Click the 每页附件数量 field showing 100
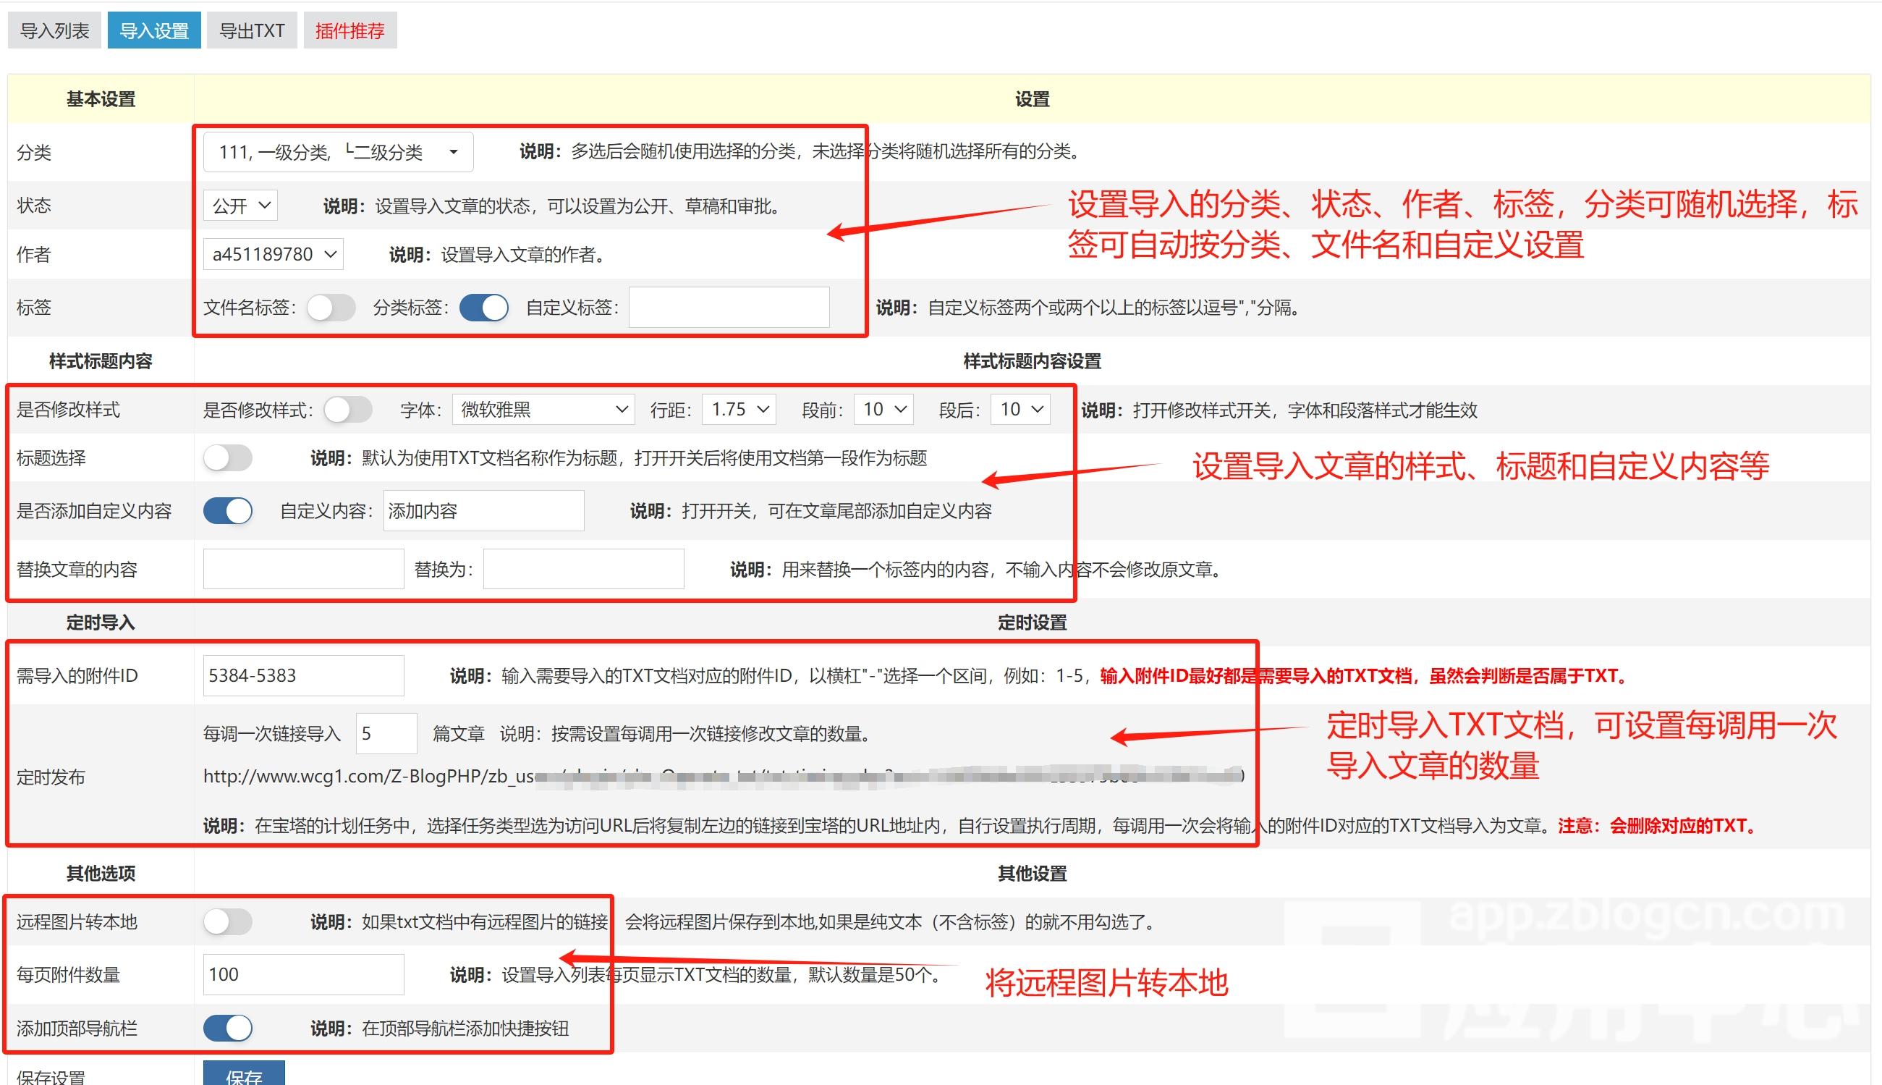This screenshot has height=1085, width=1882. [303, 974]
